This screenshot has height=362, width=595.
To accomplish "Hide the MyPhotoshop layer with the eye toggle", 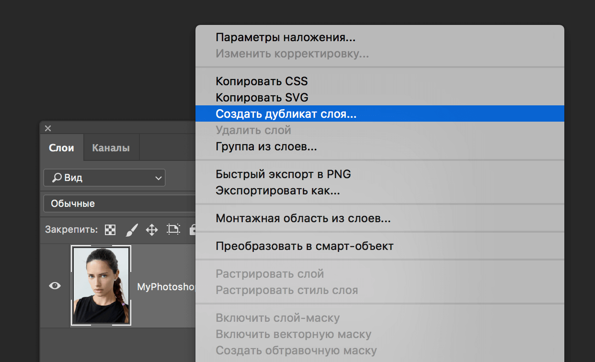I will pyautogui.click(x=55, y=285).
